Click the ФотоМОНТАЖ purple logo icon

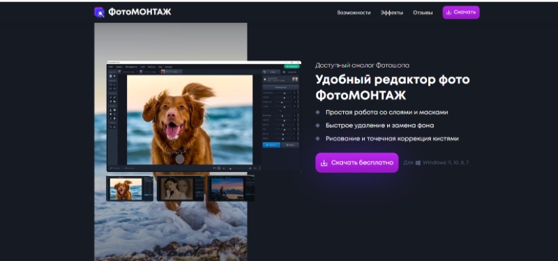click(x=99, y=13)
